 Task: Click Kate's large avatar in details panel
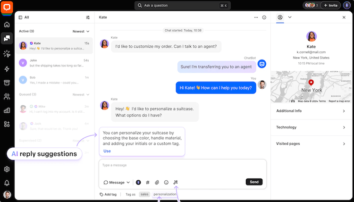click(312, 36)
